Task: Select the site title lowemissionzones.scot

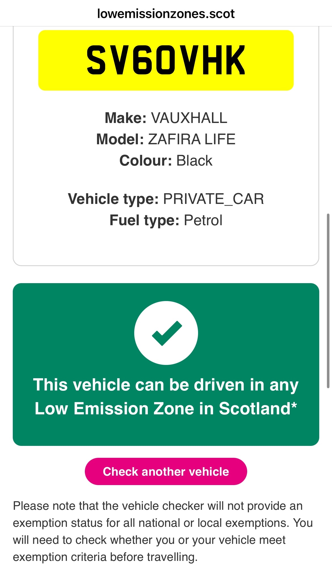Action: coord(166,13)
